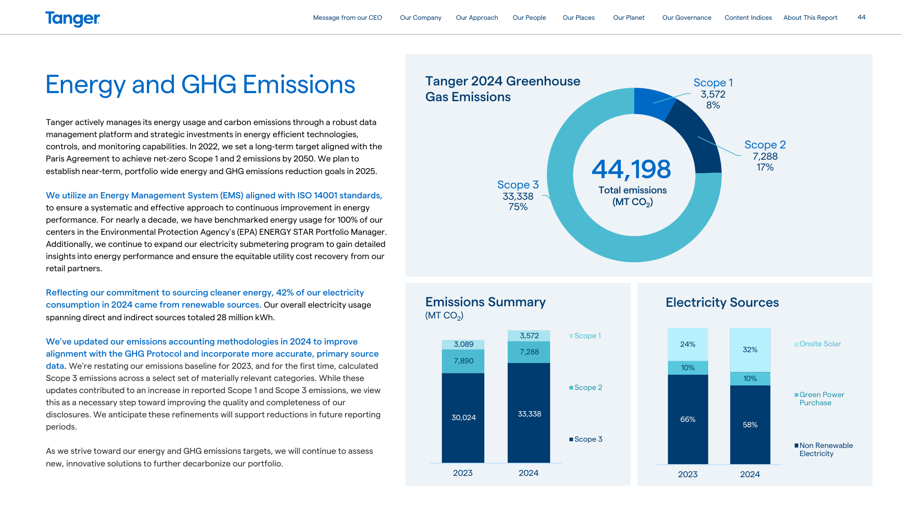Open About This Report
The image size is (901, 506).
(810, 18)
